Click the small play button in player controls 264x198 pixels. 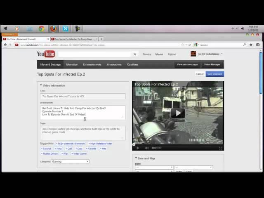click(x=138, y=148)
